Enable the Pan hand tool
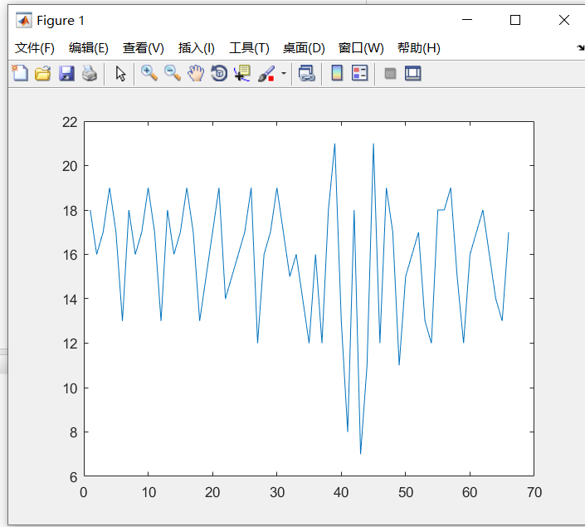This screenshot has height=527, width=585. [196, 73]
